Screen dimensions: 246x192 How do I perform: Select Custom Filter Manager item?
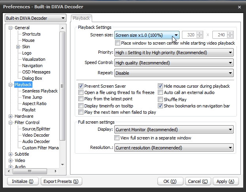pos(40,148)
